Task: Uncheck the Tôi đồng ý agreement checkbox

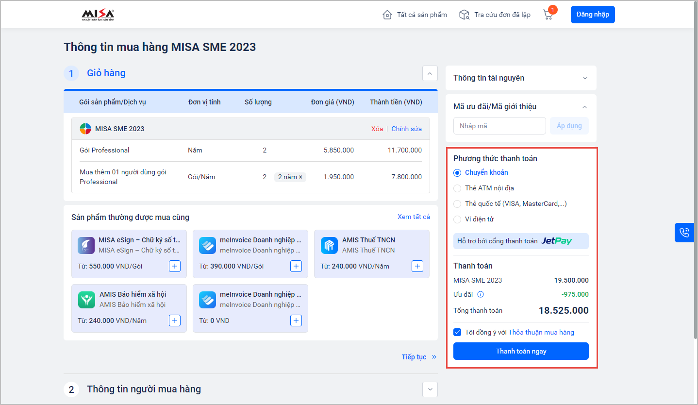Action: (x=457, y=332)
